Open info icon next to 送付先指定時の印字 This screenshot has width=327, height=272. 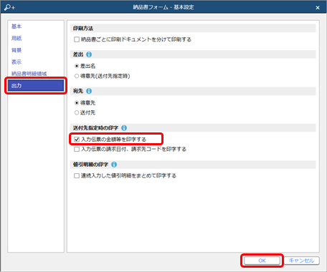click(124, 128)
